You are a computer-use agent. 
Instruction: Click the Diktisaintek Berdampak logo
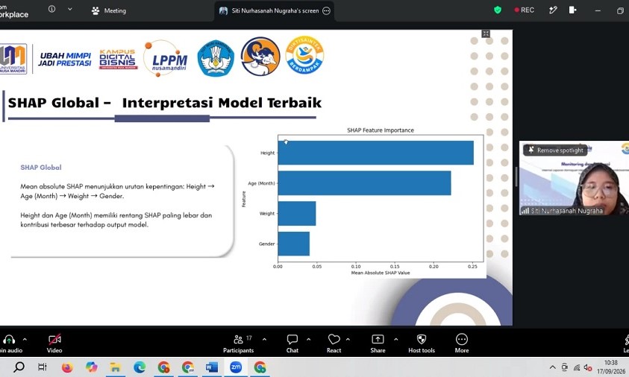coord(304,55)
